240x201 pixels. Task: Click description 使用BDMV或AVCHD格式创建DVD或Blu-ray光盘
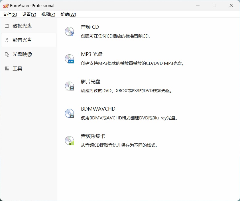(129, 118)
